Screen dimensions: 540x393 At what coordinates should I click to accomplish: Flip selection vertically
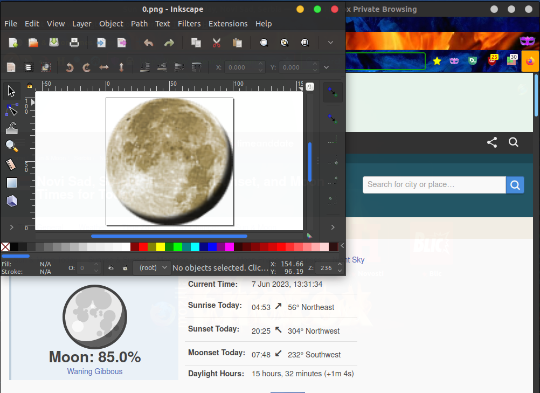[121, 67]
